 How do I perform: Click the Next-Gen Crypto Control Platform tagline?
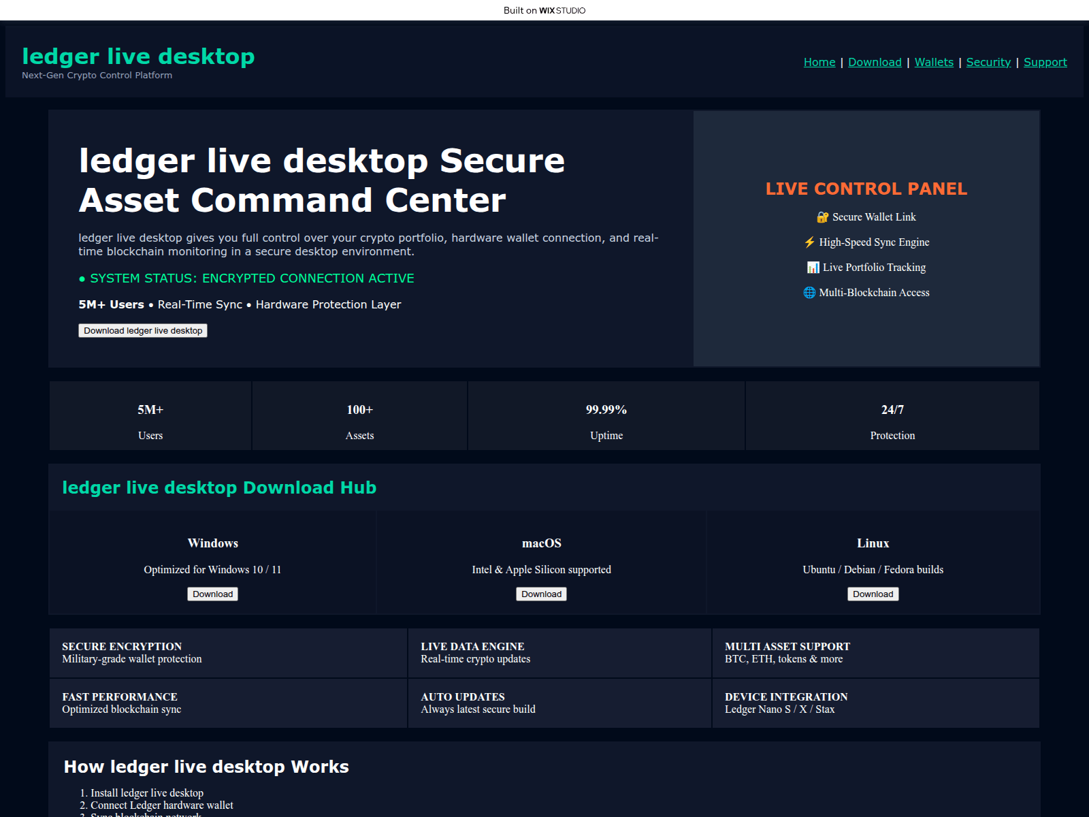[97, 76]
